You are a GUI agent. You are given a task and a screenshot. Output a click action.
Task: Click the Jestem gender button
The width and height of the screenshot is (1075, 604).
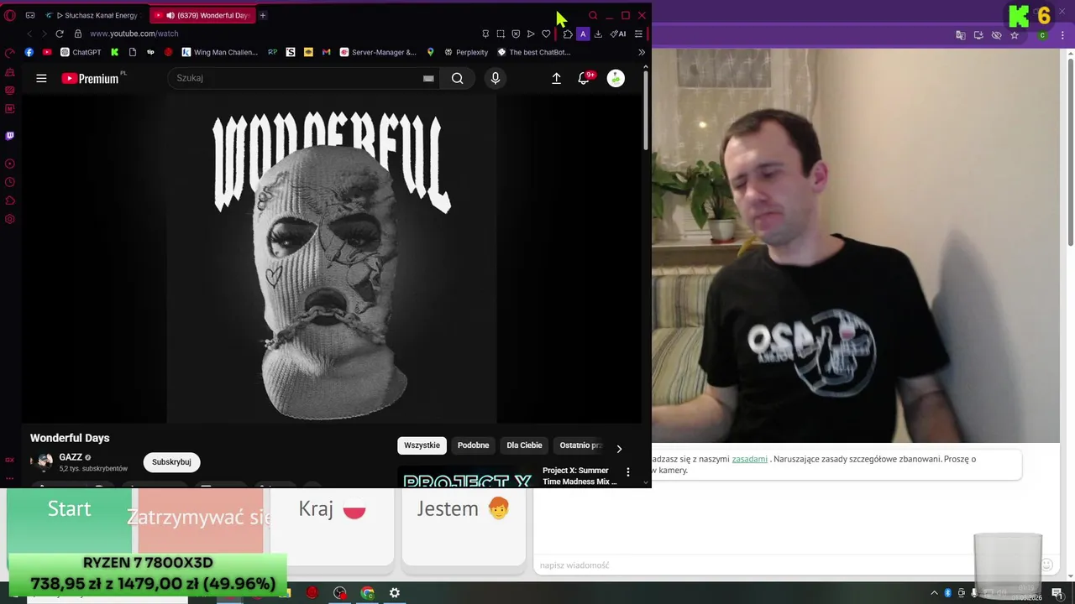(x=464, y=528)
